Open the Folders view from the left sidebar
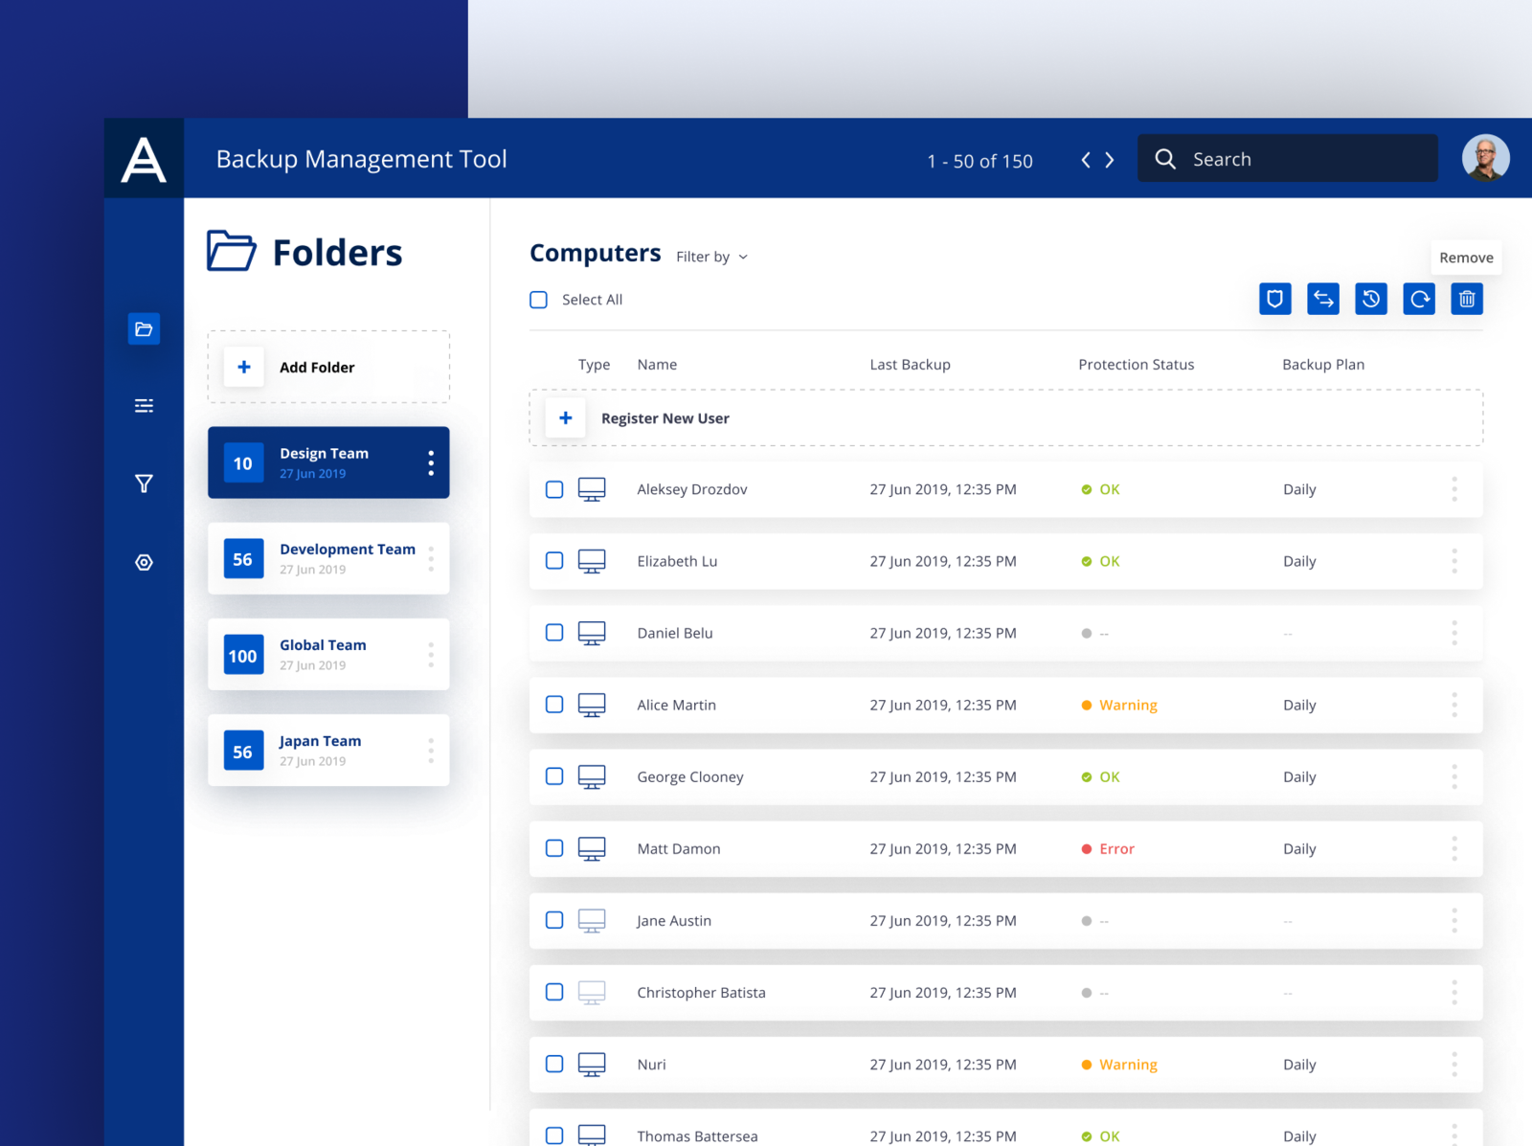This screenshot has width=1532, height=1146. 144,328
